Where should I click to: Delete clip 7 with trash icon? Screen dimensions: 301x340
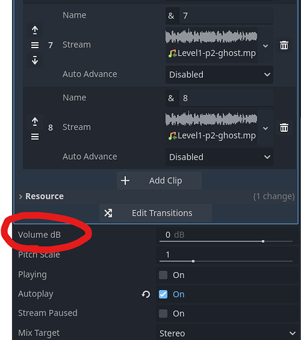click(x=284, y=45)
